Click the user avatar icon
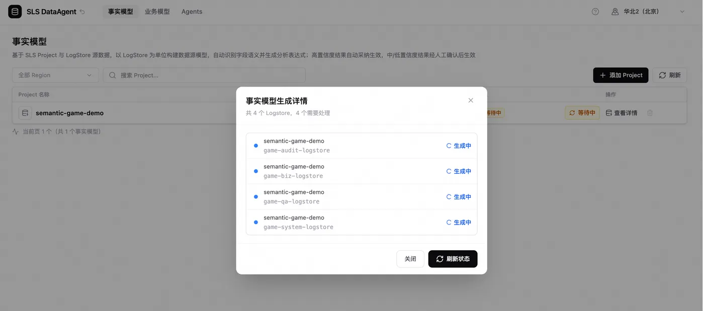This screenshot has width=704, height=311. click(x=615, y=12)
